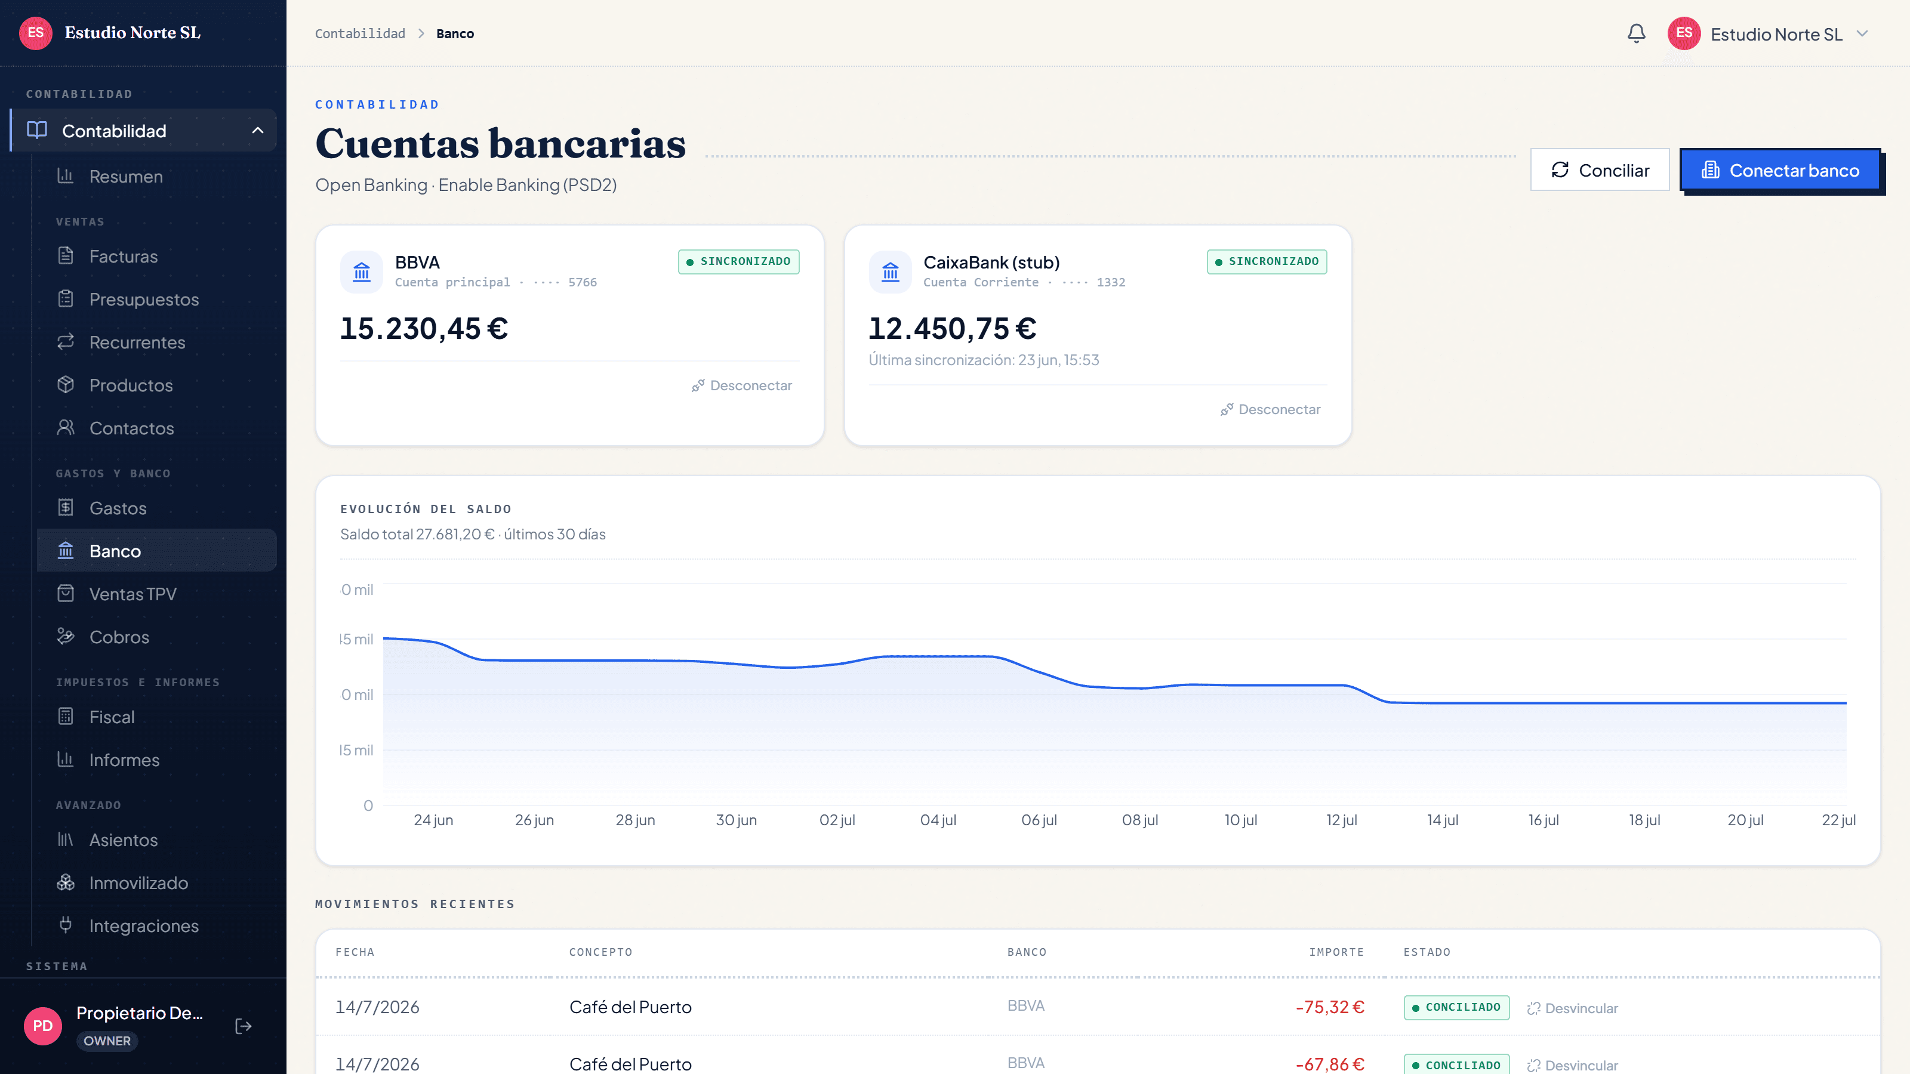Click the 04 jul chart axis label
The width and height of the screenshot is (1910, 1074).
pos(938,820)
